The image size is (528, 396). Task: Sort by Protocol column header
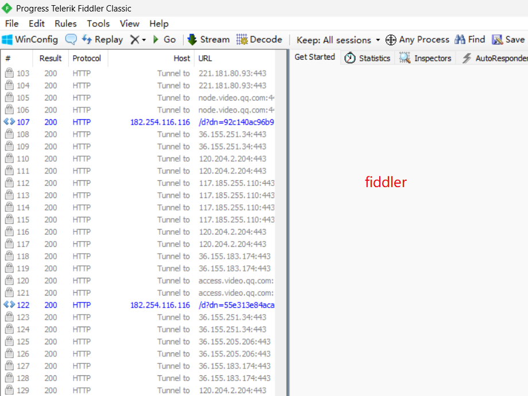point(88,58)
